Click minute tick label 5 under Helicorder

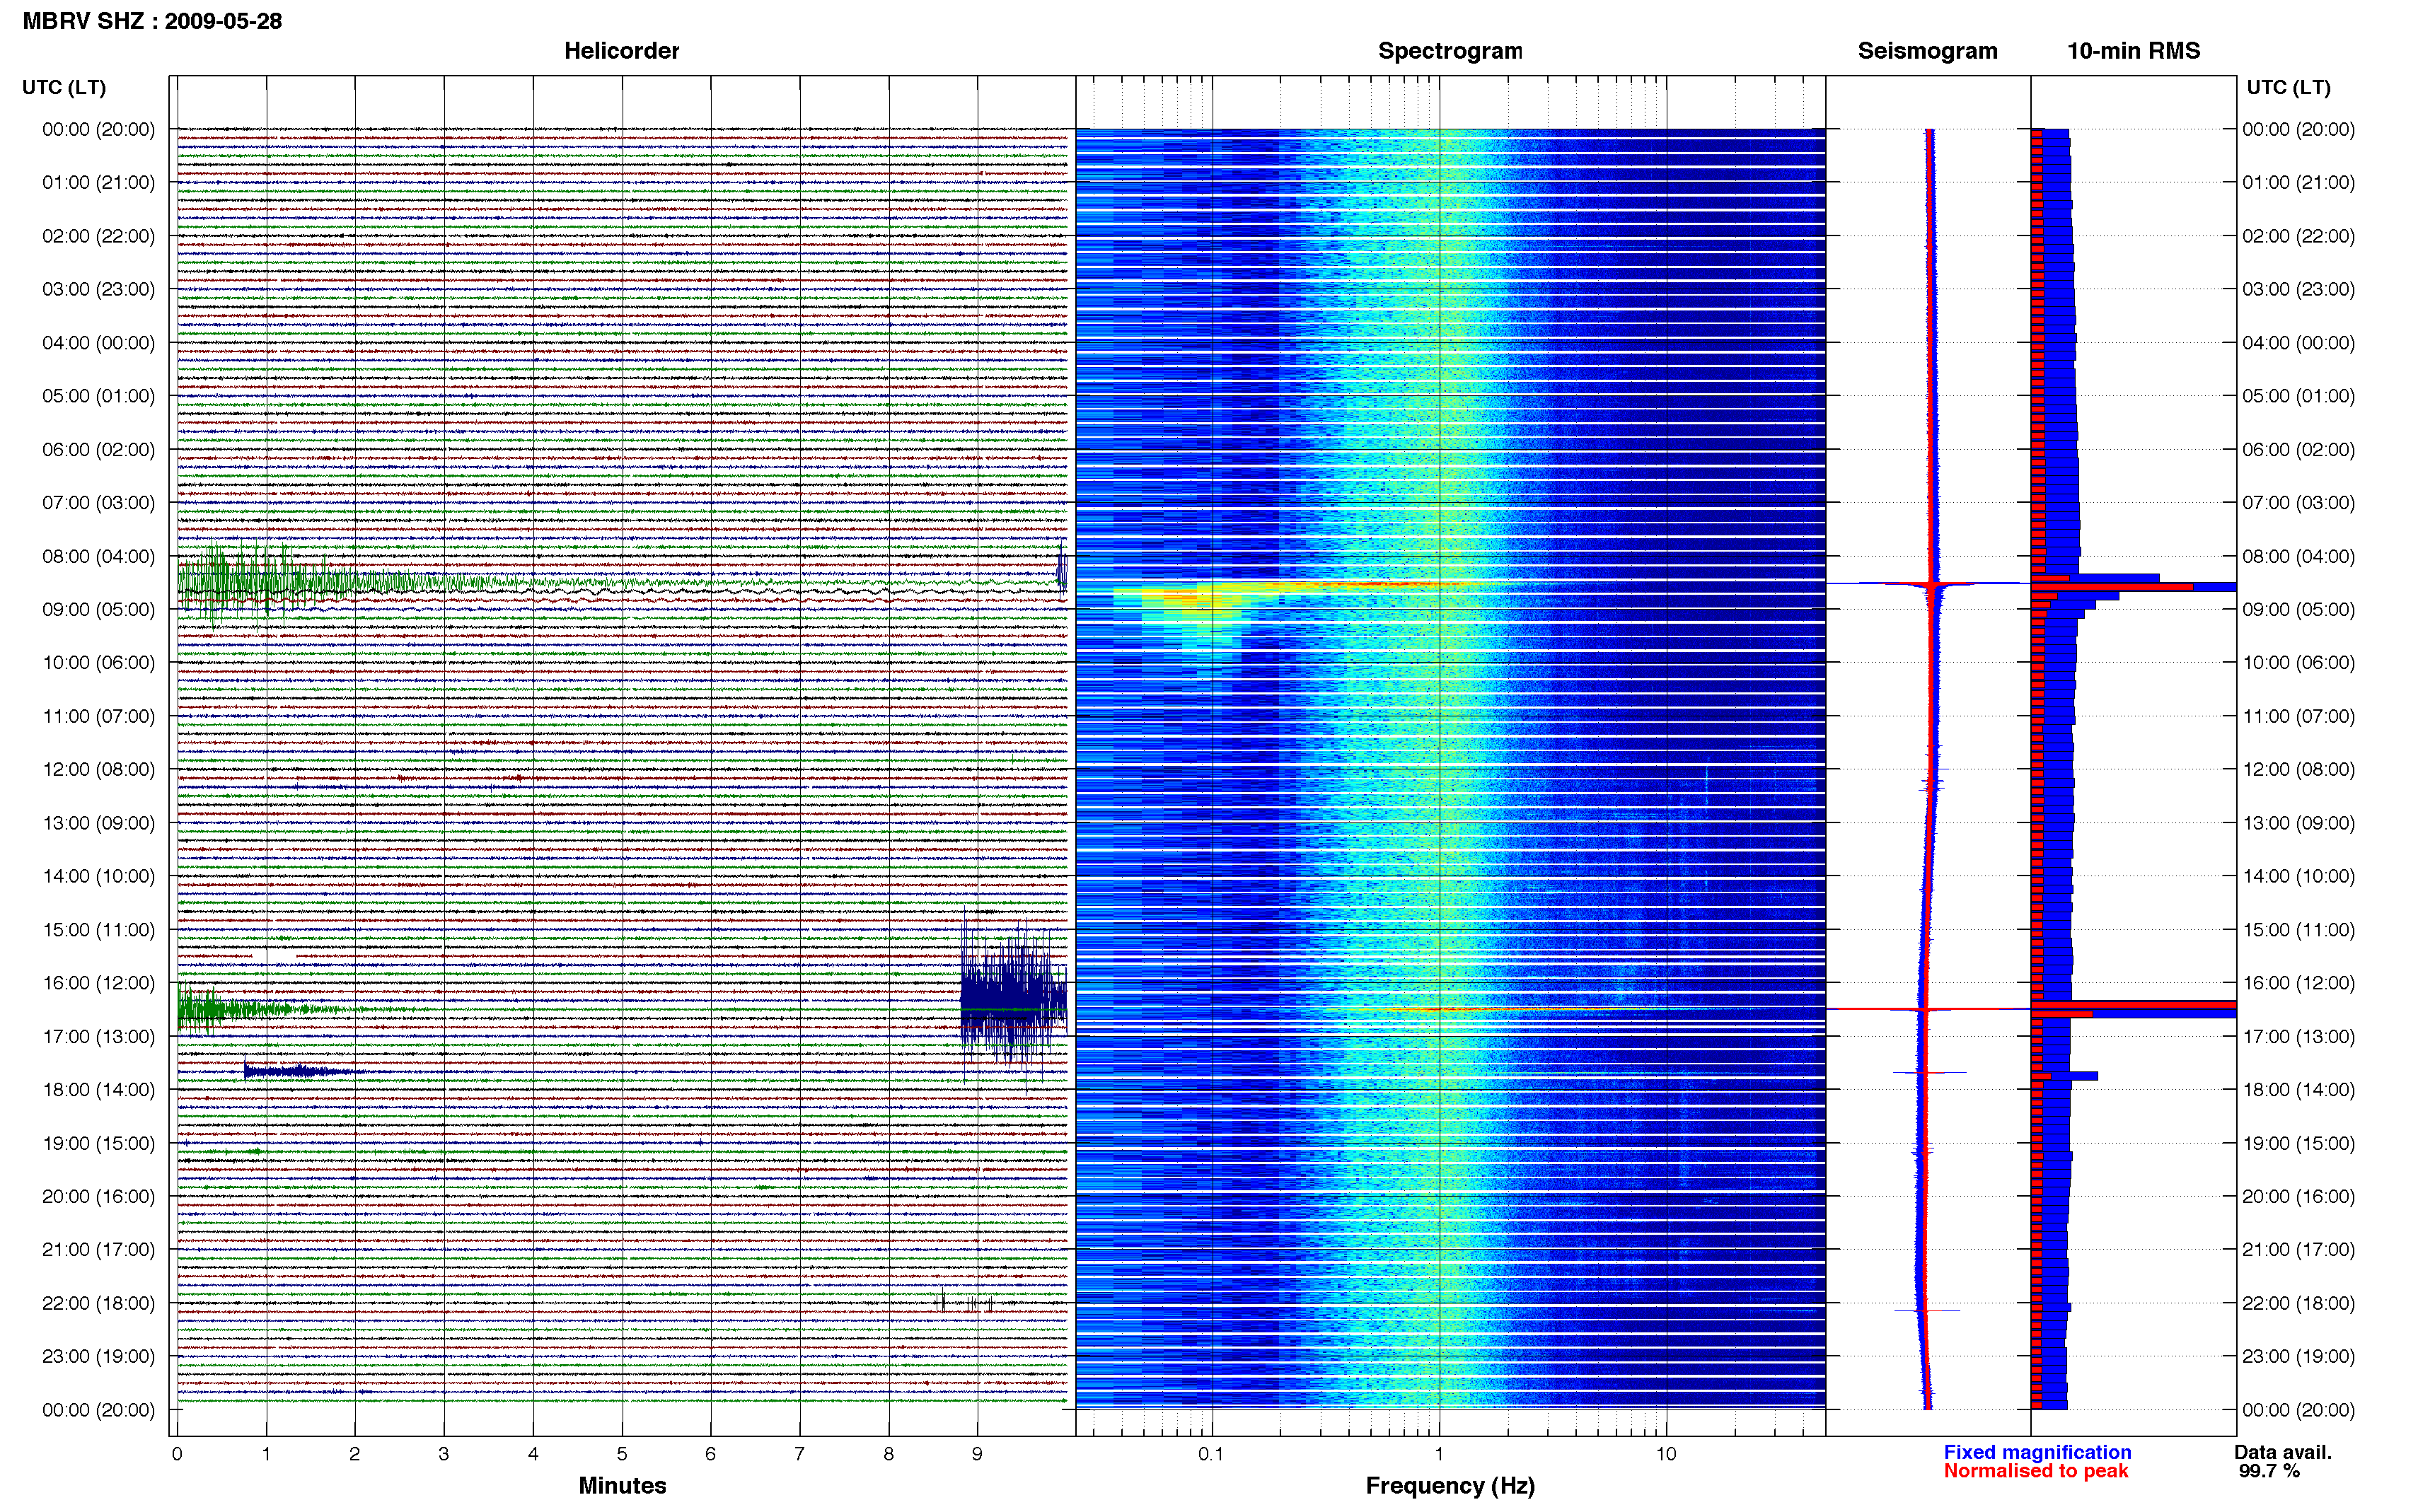621,1454
